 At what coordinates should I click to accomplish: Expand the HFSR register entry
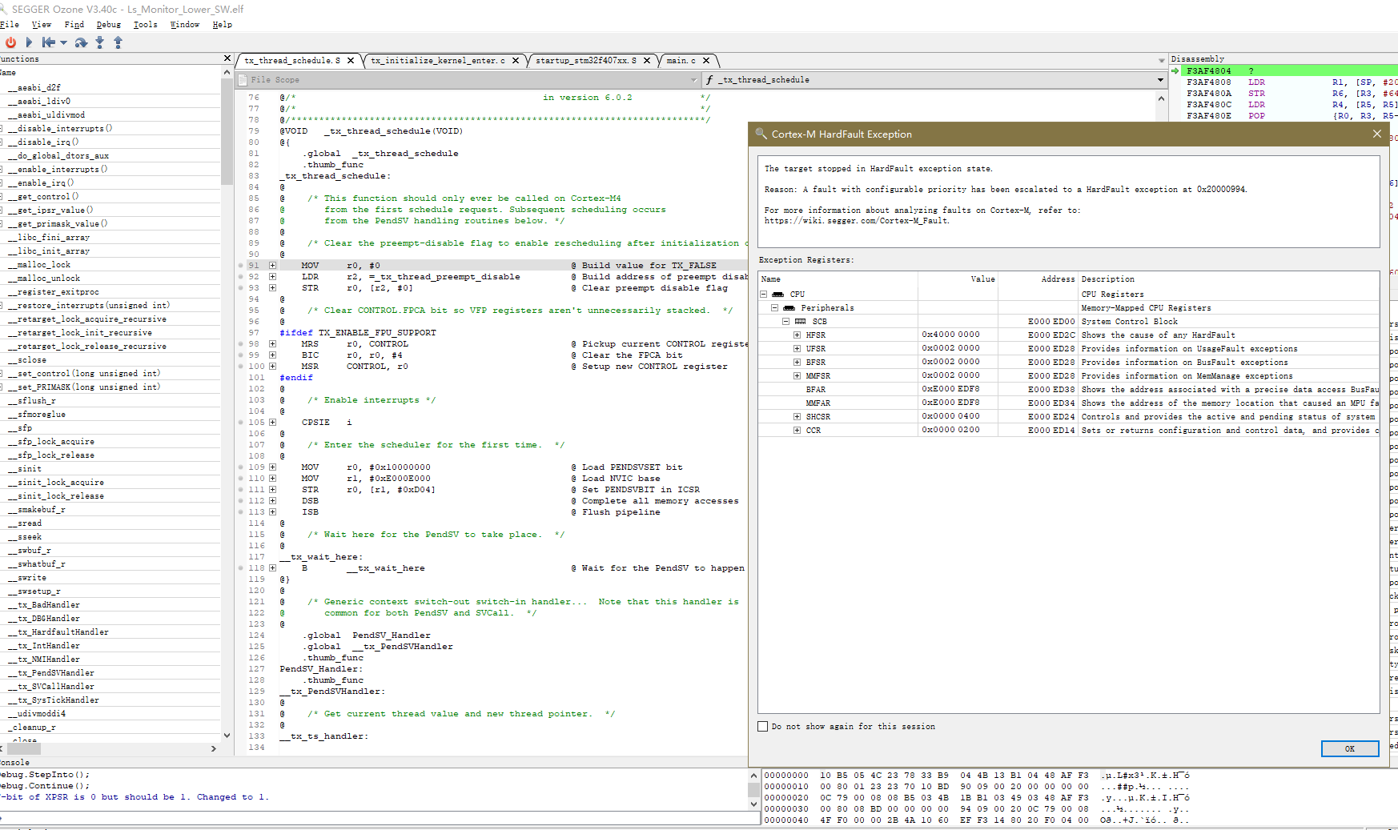point(797,335)
